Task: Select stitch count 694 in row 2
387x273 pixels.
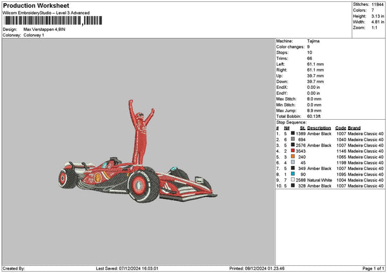Action: pos(302,140)
